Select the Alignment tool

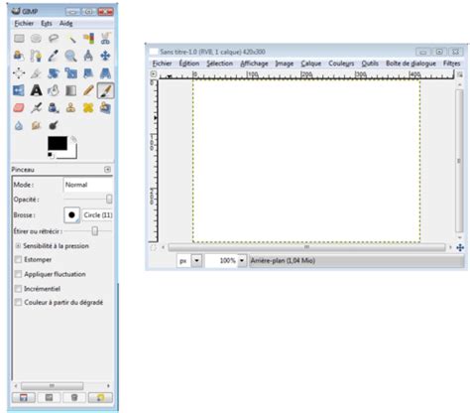click(19, 72)
